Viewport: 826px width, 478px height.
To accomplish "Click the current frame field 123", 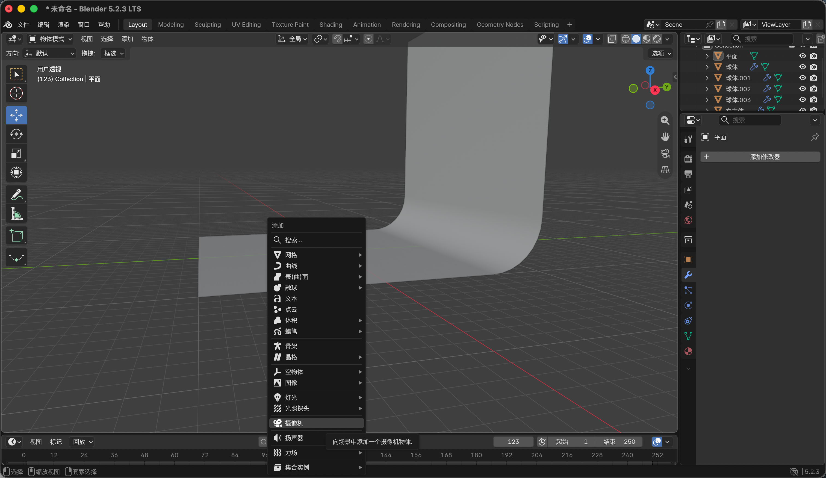I will 513,442.
